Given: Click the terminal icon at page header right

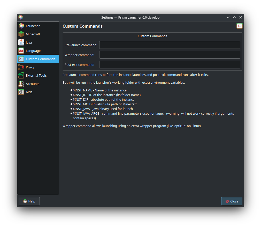Looking at the screenshot, I should [239, 26].
